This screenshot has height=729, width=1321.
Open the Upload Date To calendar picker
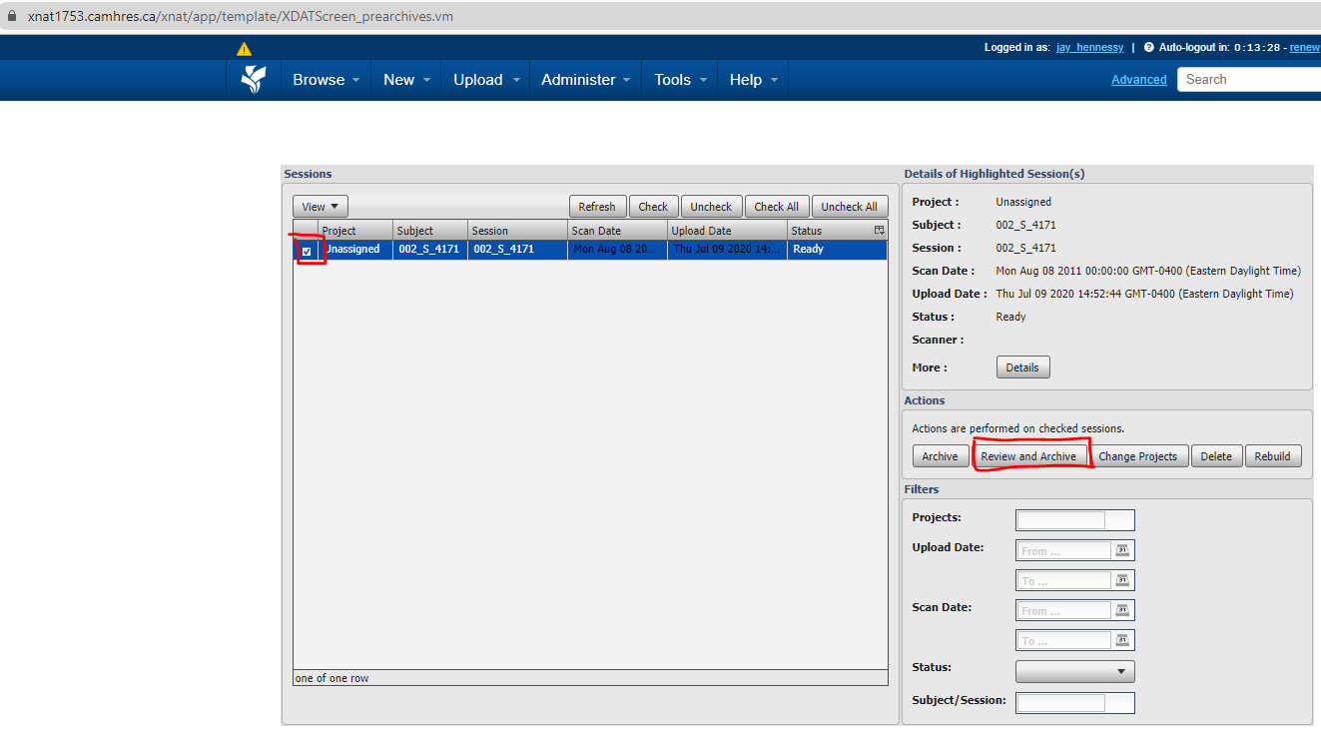[1122, 580]
